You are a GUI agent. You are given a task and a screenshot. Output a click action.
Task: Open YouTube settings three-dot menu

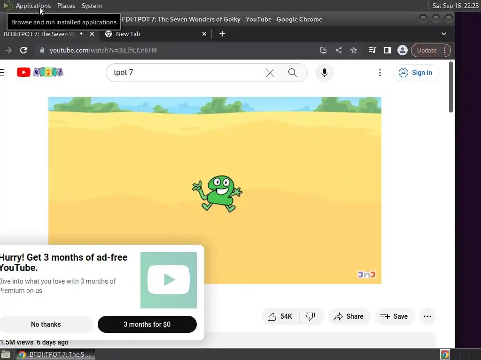click(380, 73)
